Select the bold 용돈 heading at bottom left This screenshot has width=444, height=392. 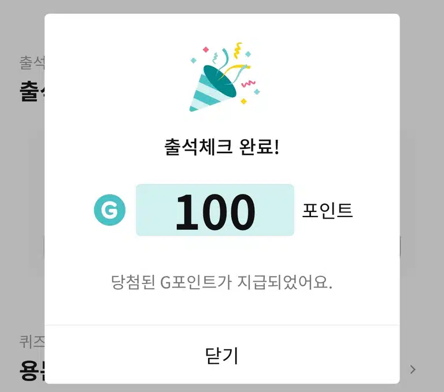pos(32,370)
